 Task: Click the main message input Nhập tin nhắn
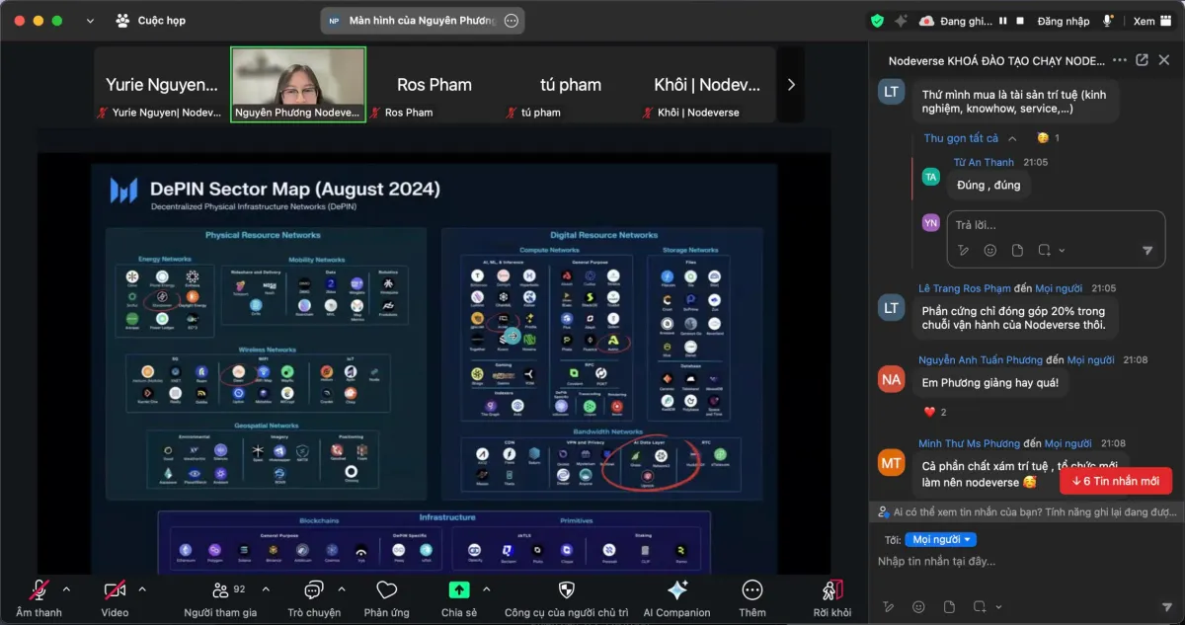(x=1025, y=561)
